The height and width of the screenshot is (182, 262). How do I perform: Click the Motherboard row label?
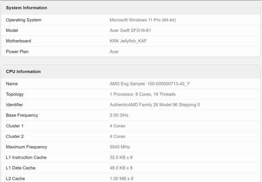[18, 41]
